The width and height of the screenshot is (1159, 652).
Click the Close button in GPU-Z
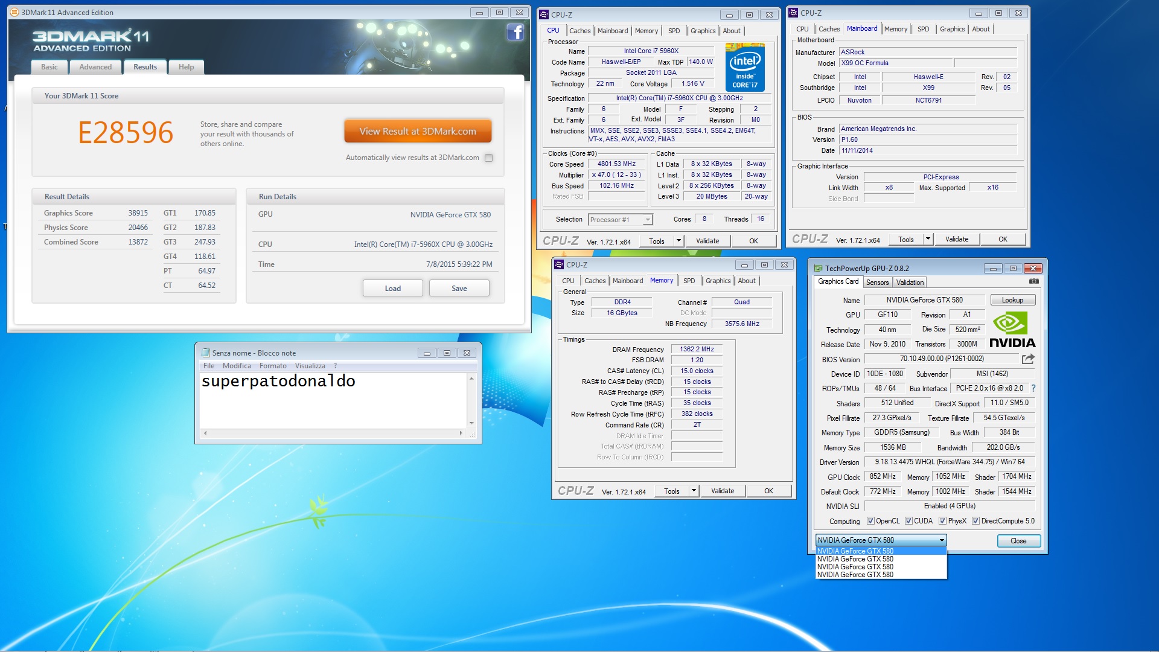1018,541
